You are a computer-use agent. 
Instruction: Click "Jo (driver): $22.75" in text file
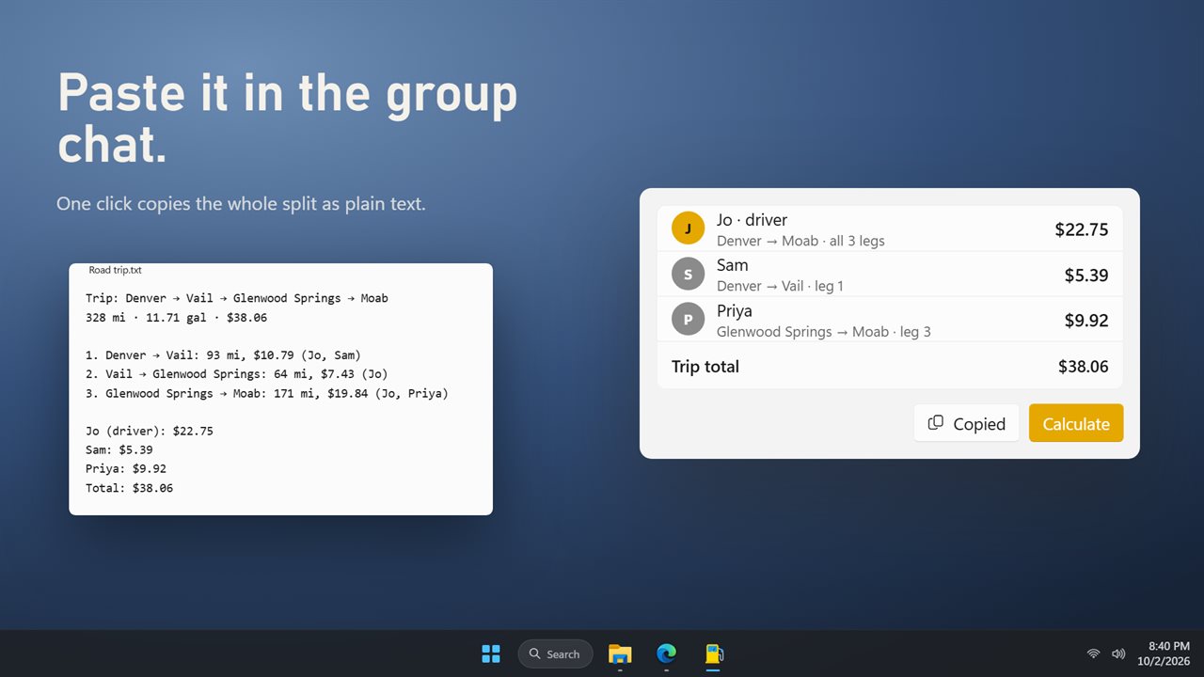coord(149,431)
